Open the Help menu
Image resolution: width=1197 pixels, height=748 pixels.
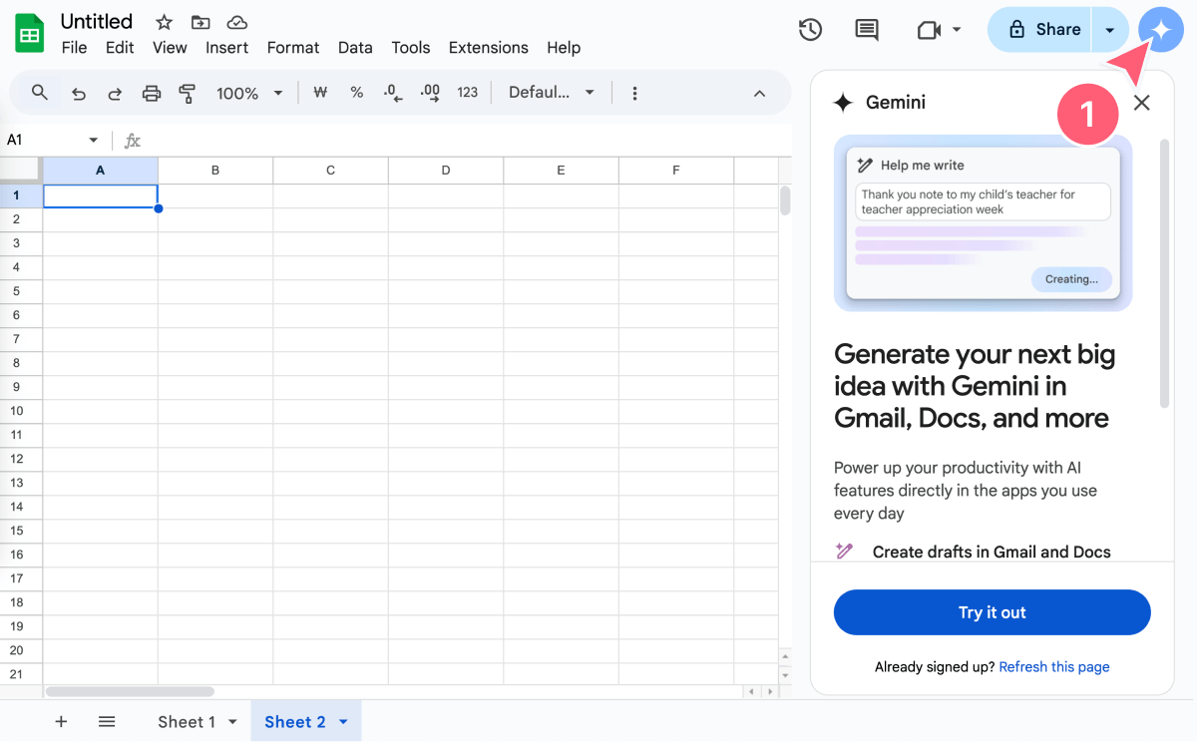[564, 47]
